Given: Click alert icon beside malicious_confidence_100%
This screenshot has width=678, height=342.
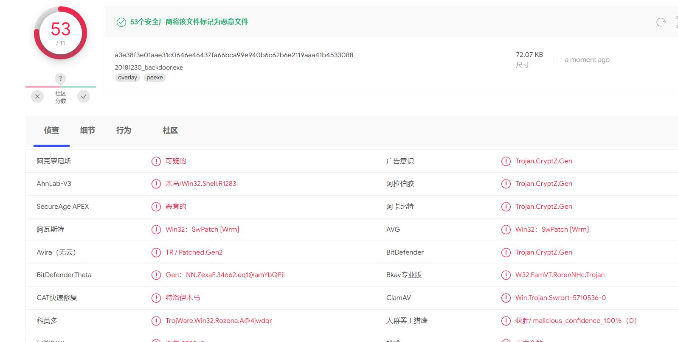Looking at the screenshot, I should 506,321.
